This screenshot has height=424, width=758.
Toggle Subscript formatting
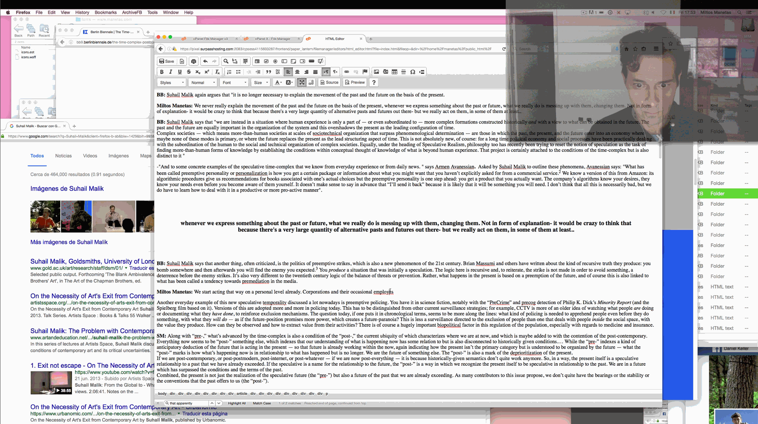(198, 72)
